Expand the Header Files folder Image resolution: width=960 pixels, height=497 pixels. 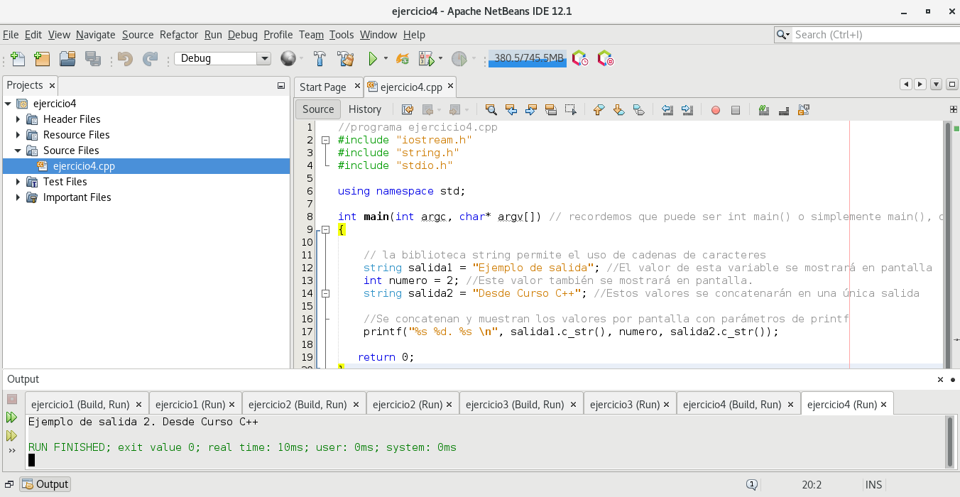coord(18,119)
